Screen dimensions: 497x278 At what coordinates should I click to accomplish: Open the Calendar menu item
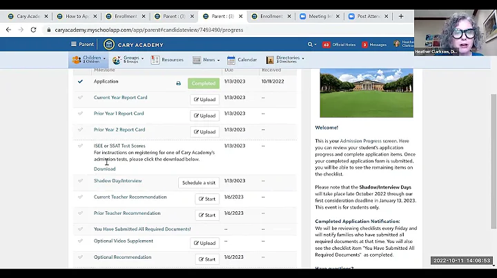(242, 60)
